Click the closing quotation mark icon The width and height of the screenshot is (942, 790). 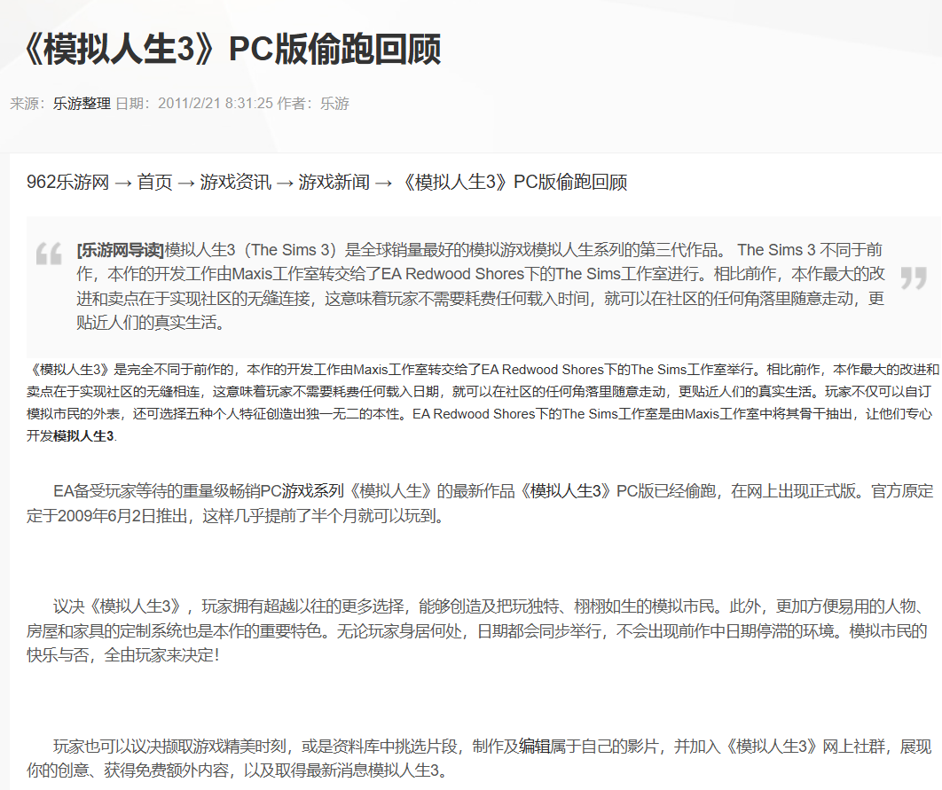click(913, 278)
